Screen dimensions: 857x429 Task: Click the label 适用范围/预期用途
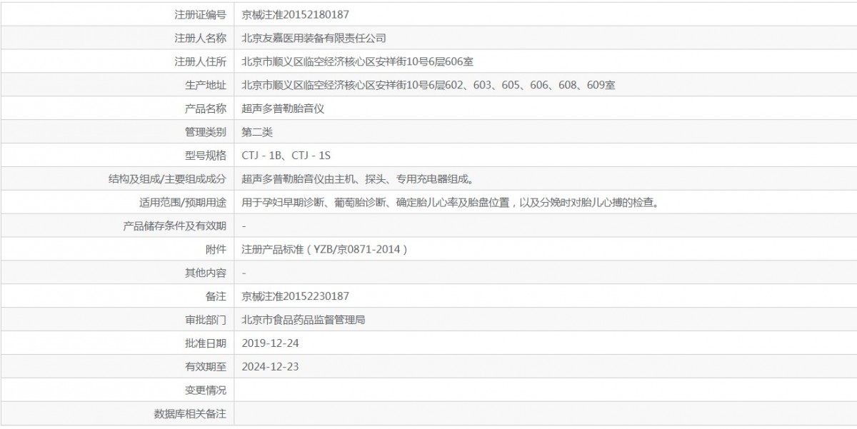coord(183,203)
